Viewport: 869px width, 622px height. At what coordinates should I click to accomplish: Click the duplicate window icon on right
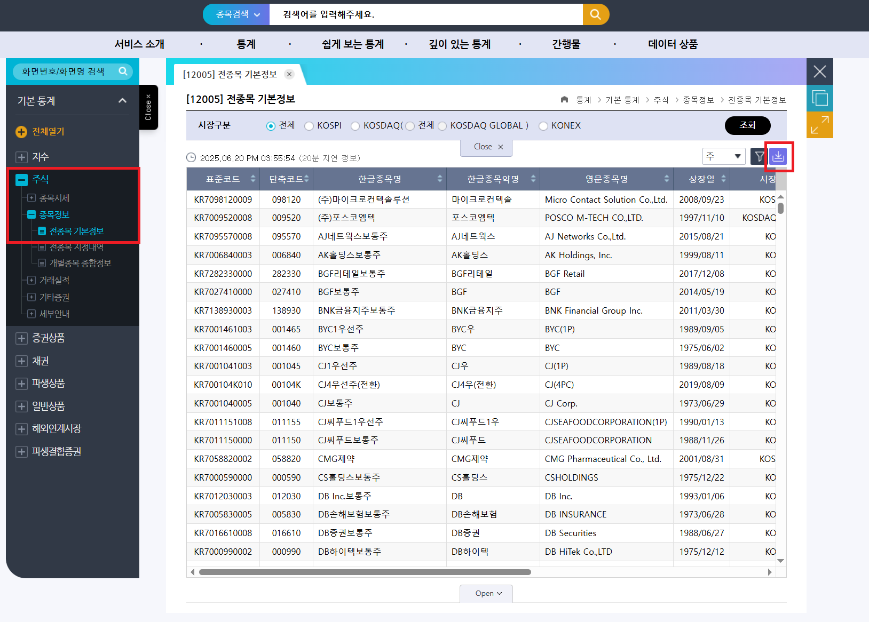click(820, 98)
